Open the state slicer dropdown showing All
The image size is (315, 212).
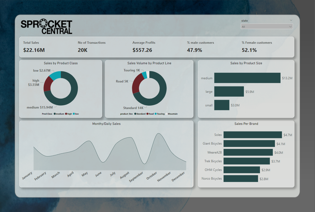click(266, 27)
